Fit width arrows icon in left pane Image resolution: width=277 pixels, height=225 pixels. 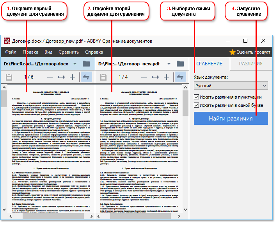click(61, 77)
